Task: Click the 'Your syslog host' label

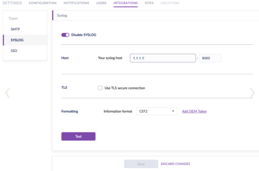Action: 110,58
